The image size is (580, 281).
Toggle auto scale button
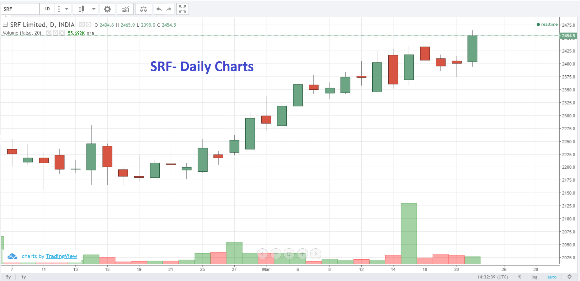[x=552, y=277]
